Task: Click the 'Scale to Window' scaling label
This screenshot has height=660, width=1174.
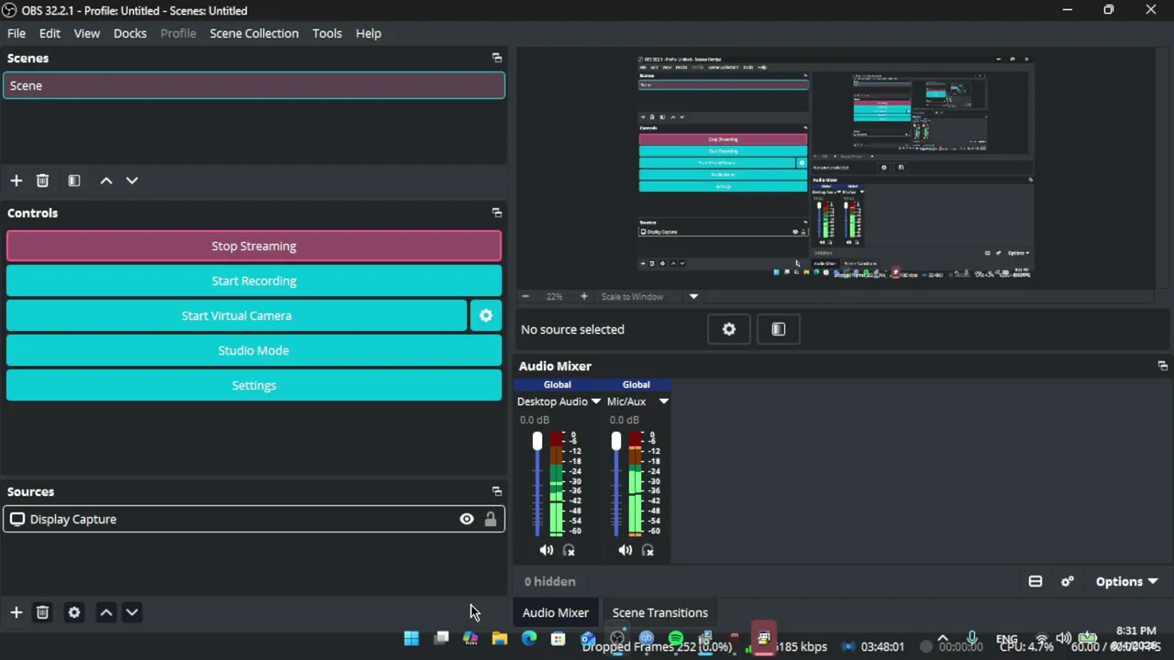Action: 632,296
